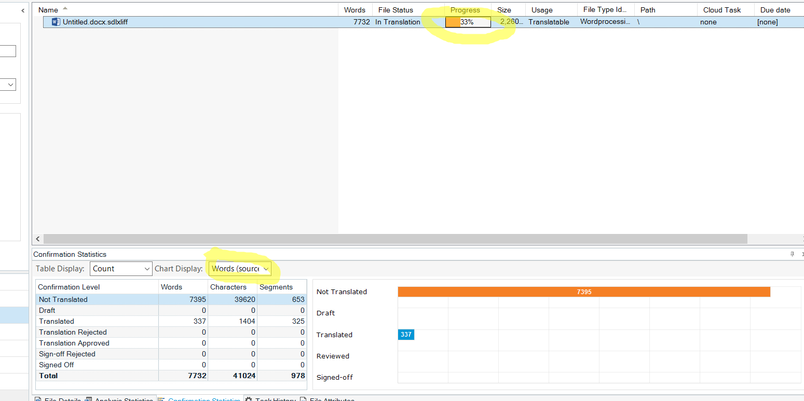Select the Translated row in statistics table

coord(171,321)
